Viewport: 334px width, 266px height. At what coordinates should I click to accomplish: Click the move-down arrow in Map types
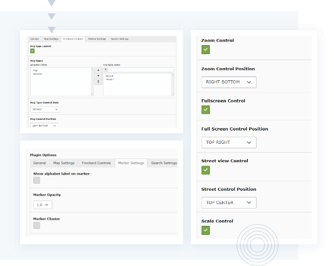pos(98,75)
